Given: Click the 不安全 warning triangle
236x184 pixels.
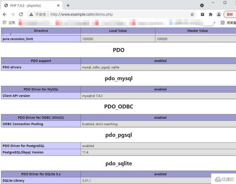Looking at the screenshot, I should click(31, 14).
